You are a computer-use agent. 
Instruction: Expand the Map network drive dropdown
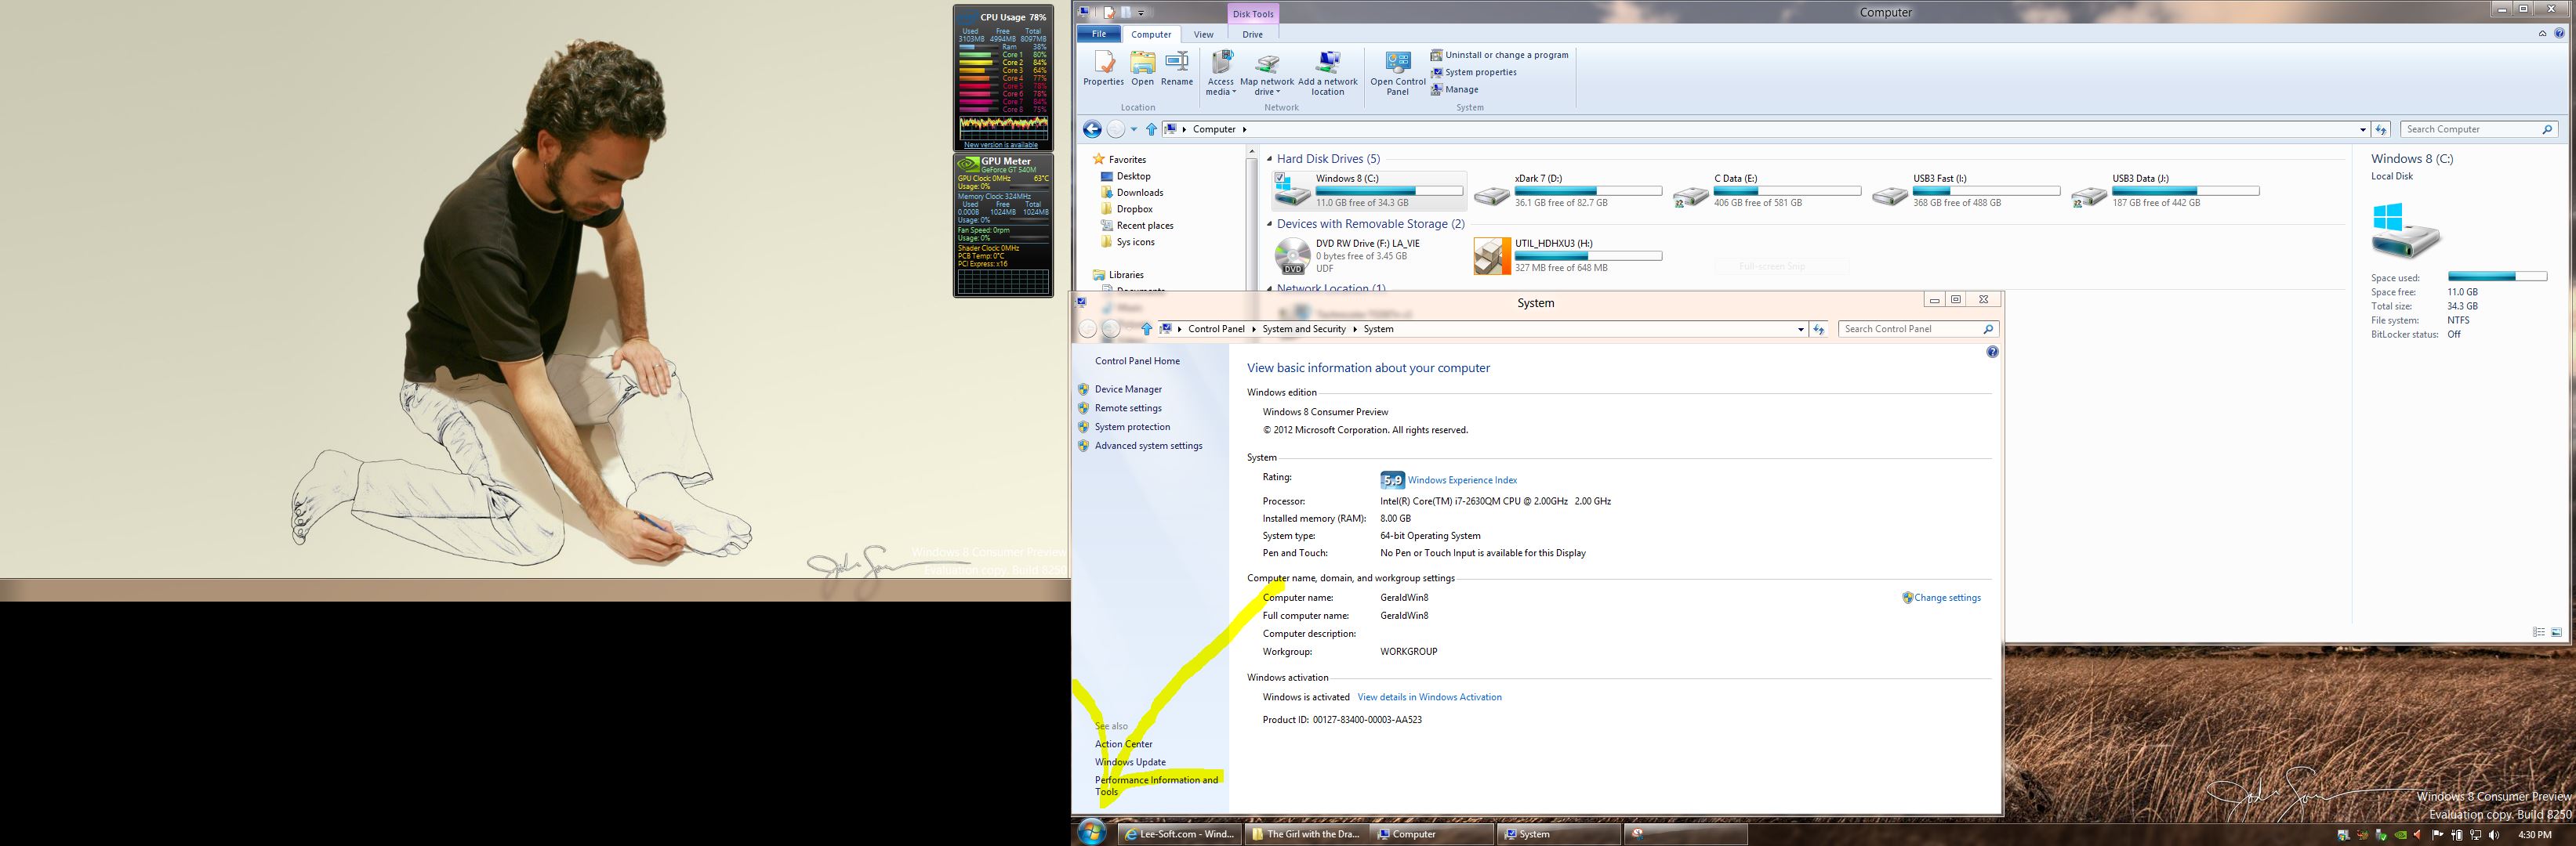coord(1278,92)
